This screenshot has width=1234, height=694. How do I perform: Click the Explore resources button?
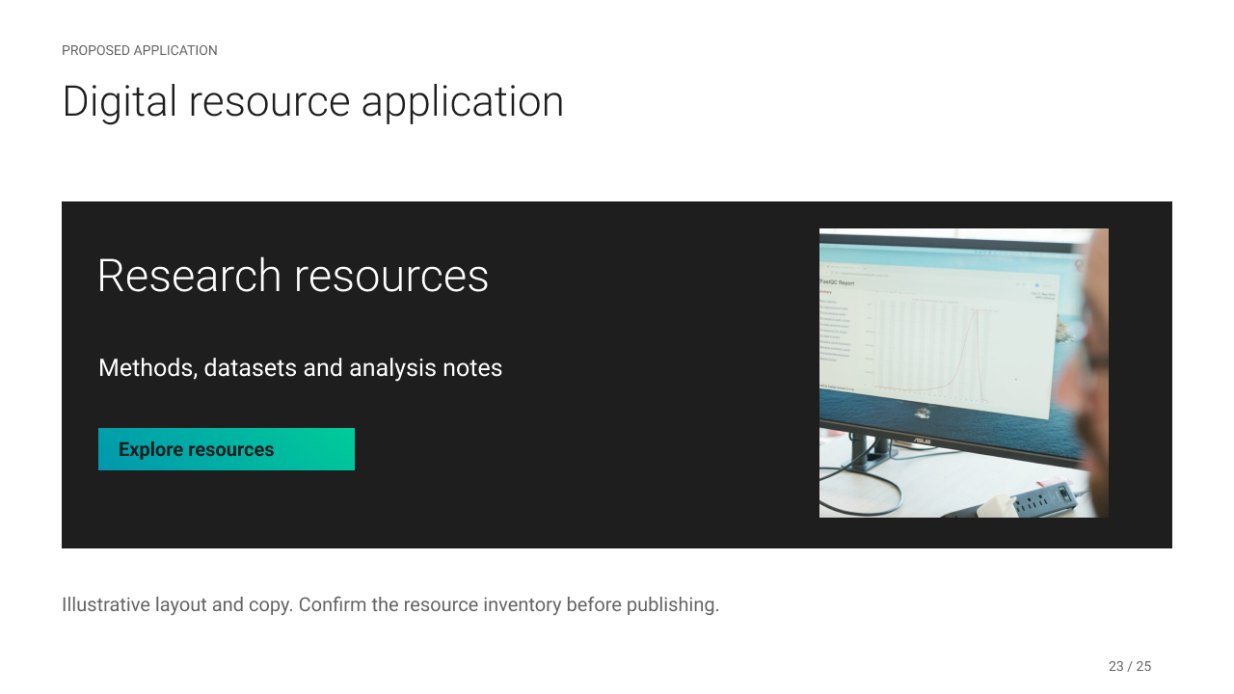[x=227, y=449]
